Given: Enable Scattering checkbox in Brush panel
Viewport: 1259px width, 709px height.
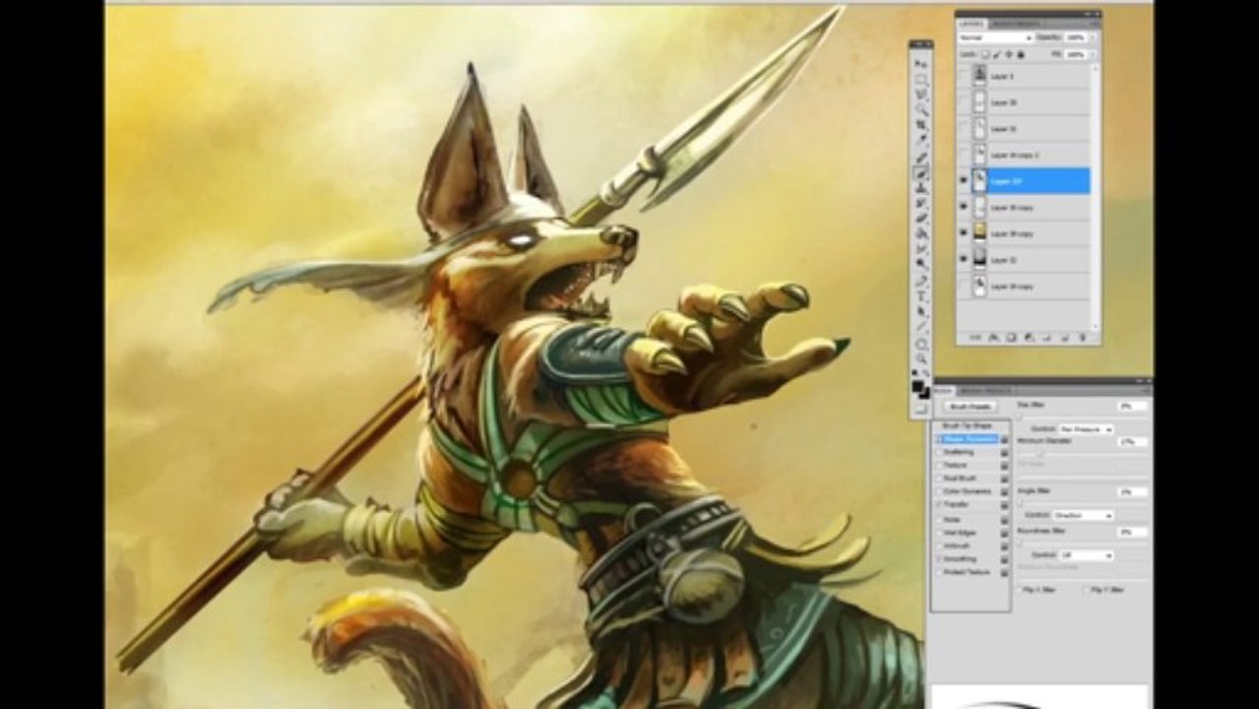Looking at the screenshot, I should 938,452.
